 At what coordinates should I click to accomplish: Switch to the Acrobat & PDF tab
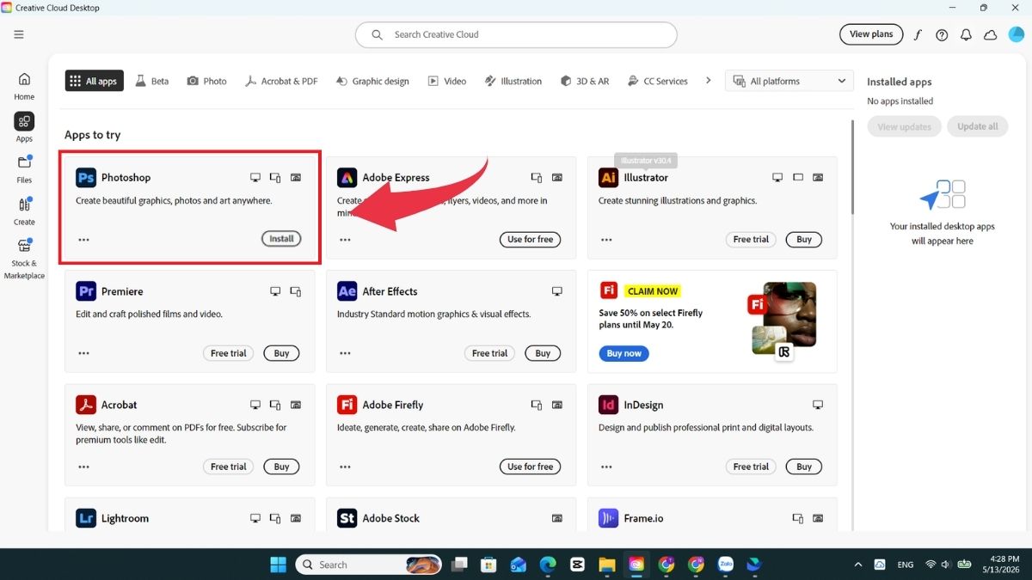pos(281,81)
